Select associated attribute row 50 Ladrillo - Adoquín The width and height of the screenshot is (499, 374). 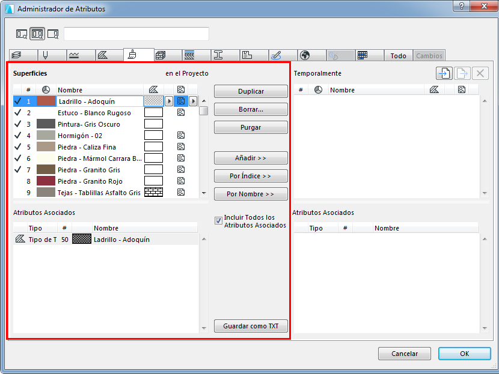coord(106,240)
